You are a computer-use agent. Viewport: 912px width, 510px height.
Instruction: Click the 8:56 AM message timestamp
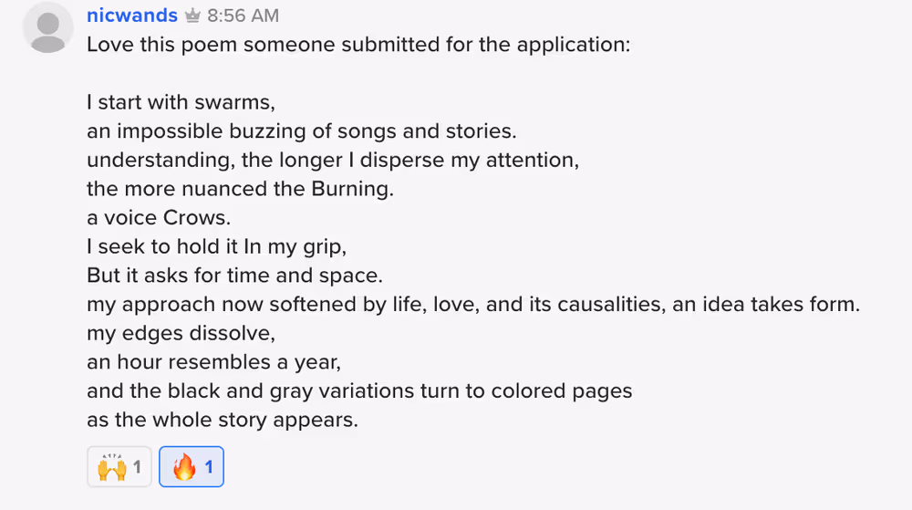point(243,16)
